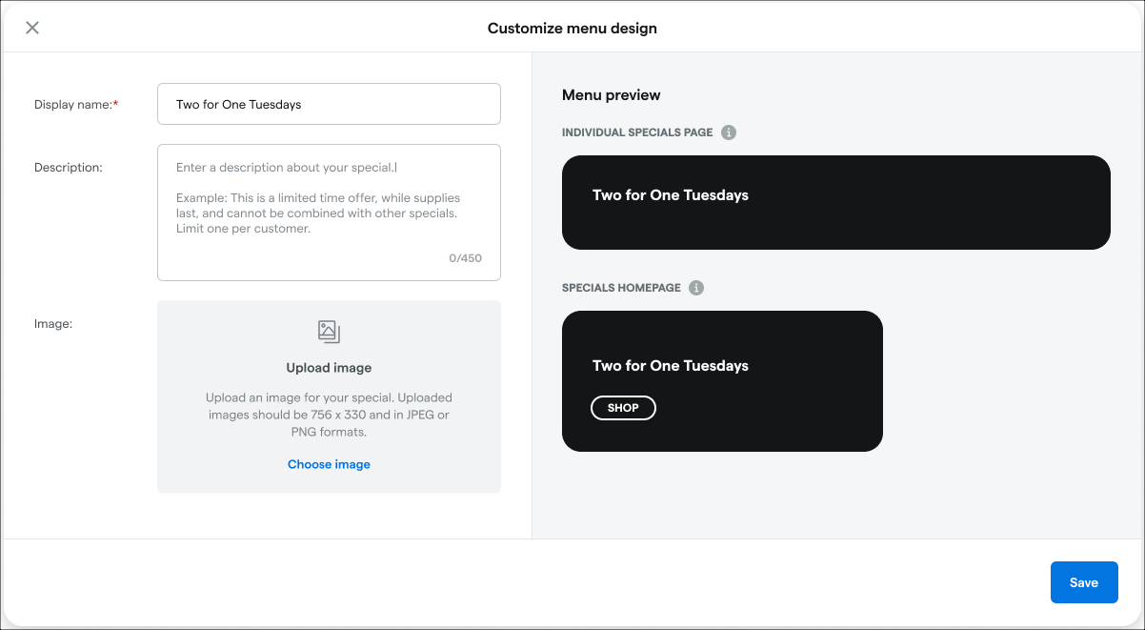Click the Customize menu design title
The width and height of the screenshot is (1145, 630).
(572, 28)
